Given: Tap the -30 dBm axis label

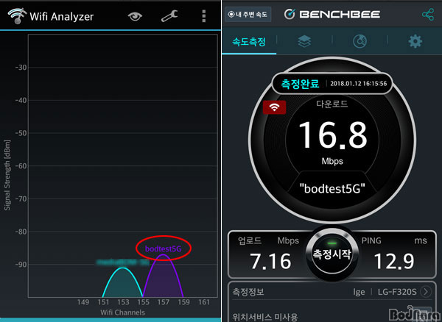Looking at the screenshot, I should (x=21, y=68).
